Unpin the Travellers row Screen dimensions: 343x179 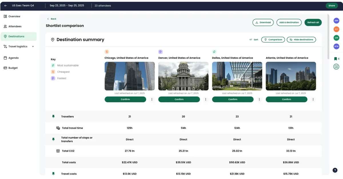click(53, 117)
